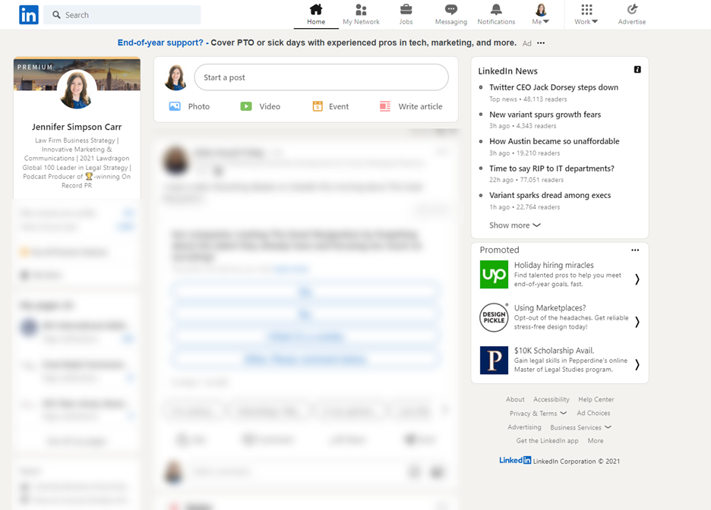The image size is (711, 510).
Task: Open About footer link
Action: coord(515,399)
